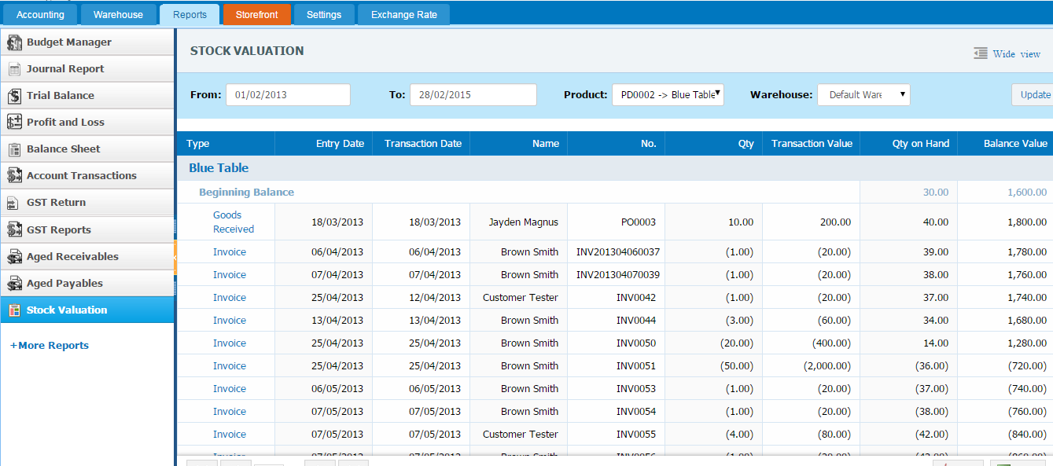Switch to the Warehouse tab
The height and width of the screenshot is (466, 1053).
pos(118,15)
